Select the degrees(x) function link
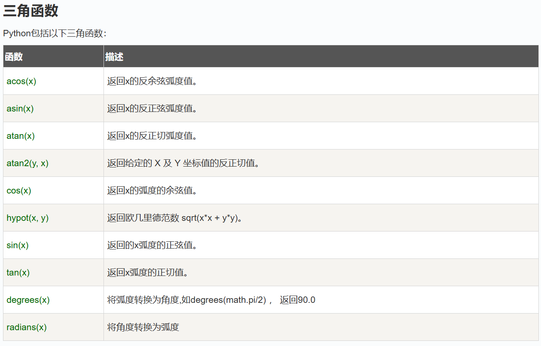This screenshot has width=541, height=346. click(x=28, y=300)
